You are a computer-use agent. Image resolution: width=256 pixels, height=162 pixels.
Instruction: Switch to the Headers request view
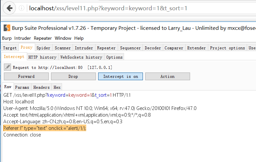pos(41,87)
